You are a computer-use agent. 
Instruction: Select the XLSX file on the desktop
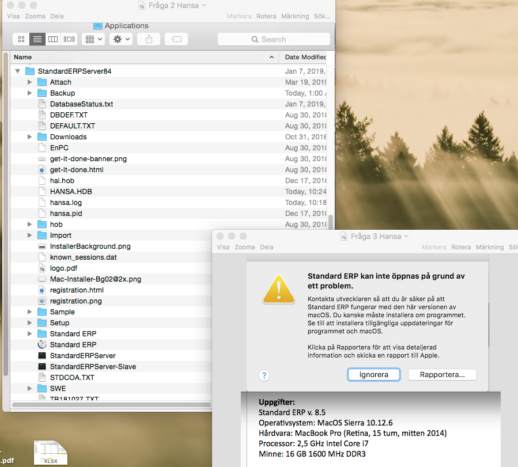point(51,453)
